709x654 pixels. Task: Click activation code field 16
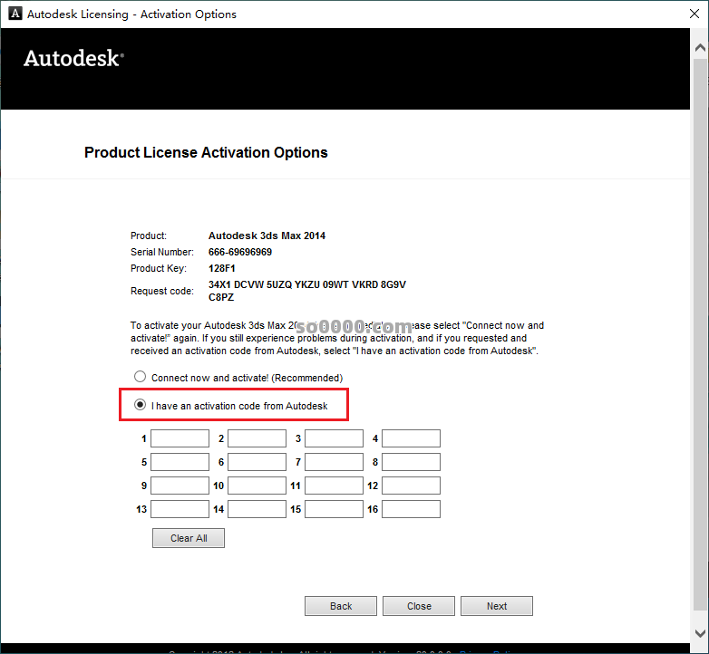pyautogui.click(x=411, y=509)
